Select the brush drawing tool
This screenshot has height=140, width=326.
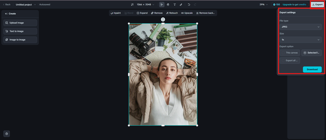[x=181, y=5]
